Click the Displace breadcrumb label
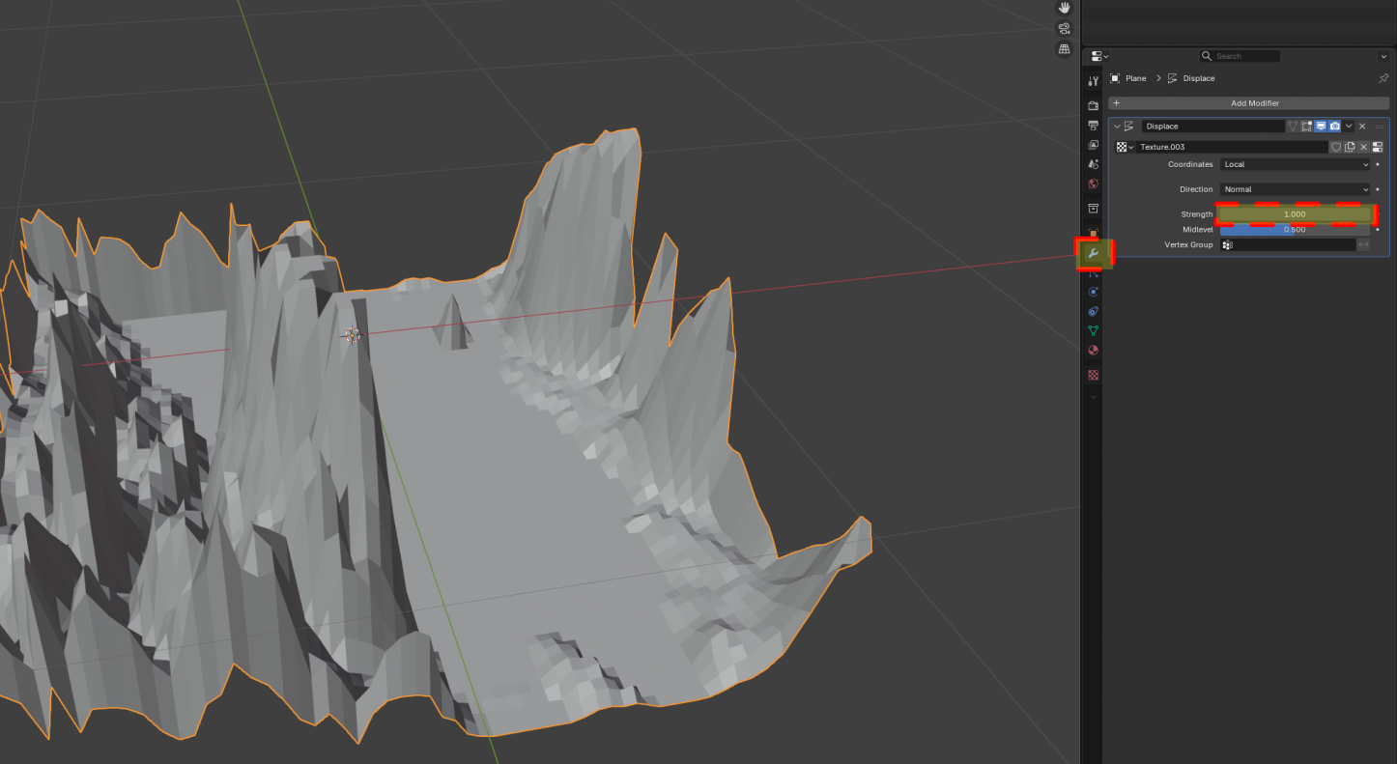Screen dimensions: 1397x764 point(1198,78)
